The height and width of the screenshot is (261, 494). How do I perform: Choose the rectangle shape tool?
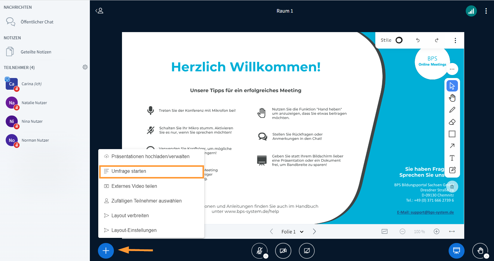452,134
